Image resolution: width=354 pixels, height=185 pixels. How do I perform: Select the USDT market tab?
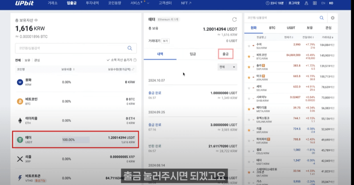point(291,28)
